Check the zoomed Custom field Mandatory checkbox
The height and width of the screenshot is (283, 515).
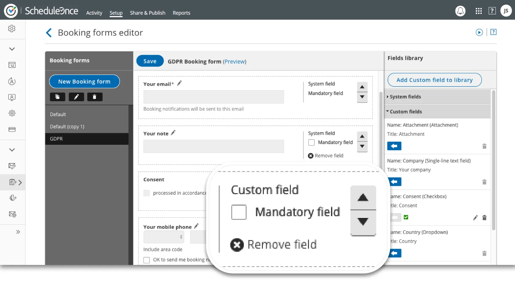pos(239,212)
